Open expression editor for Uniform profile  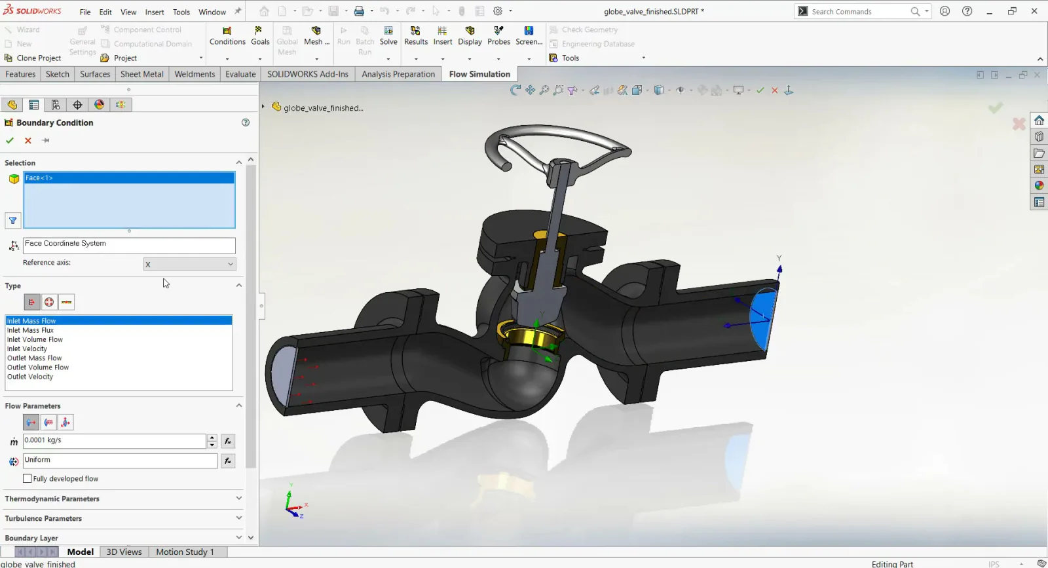tap(228, 461)
